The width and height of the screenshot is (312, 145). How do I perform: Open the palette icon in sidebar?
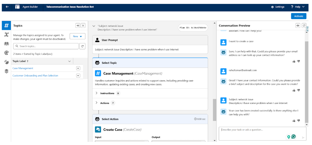coord(6,53)
